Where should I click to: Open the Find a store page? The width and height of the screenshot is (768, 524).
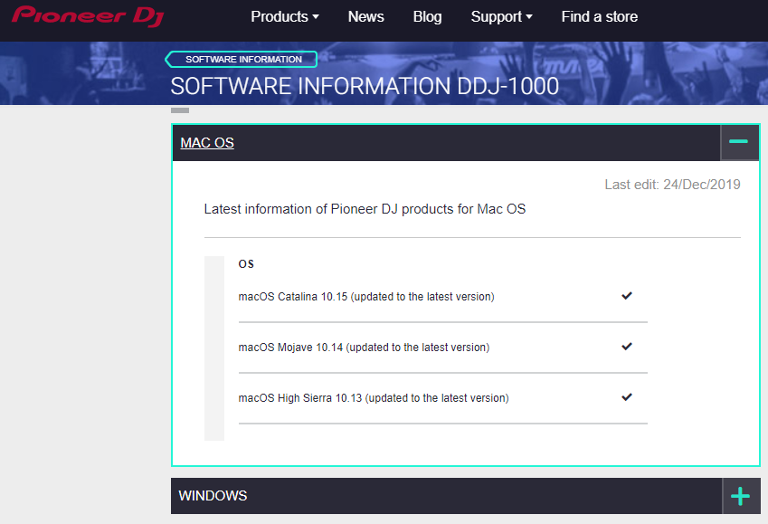click(x=600, y=16)
